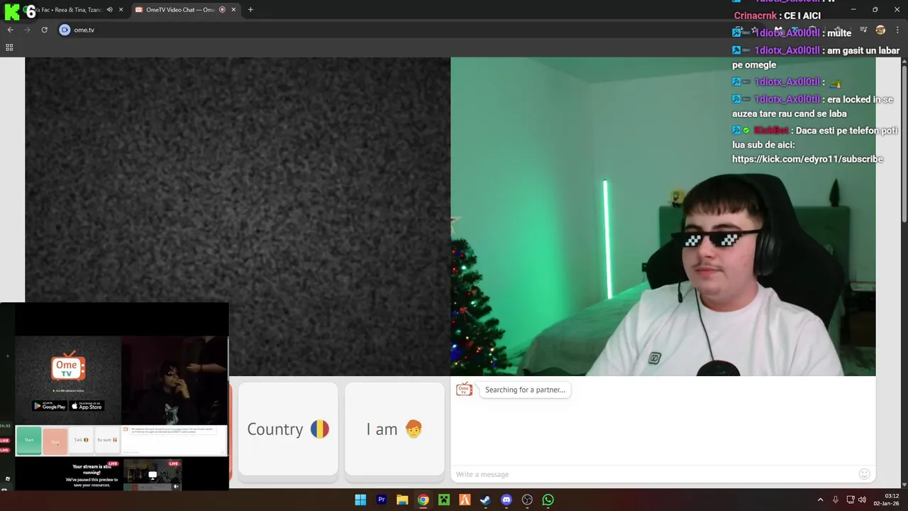This screenshot has height=511, width=908.
Task: Open Minecraft from taskbar
Action: coord(444,500)
